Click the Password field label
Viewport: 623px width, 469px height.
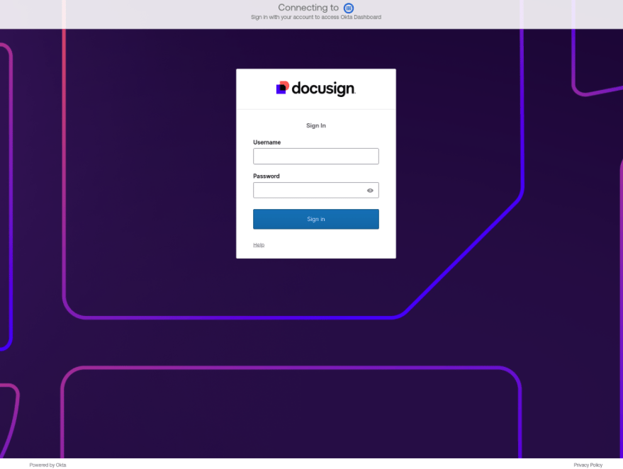266,176
